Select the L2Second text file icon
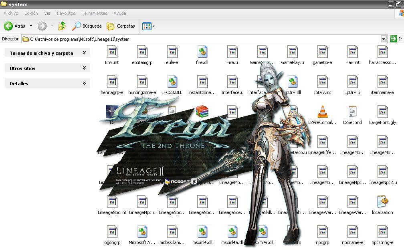Image resolution: width=404 pixels, height=252 pixels. [352, 112]
